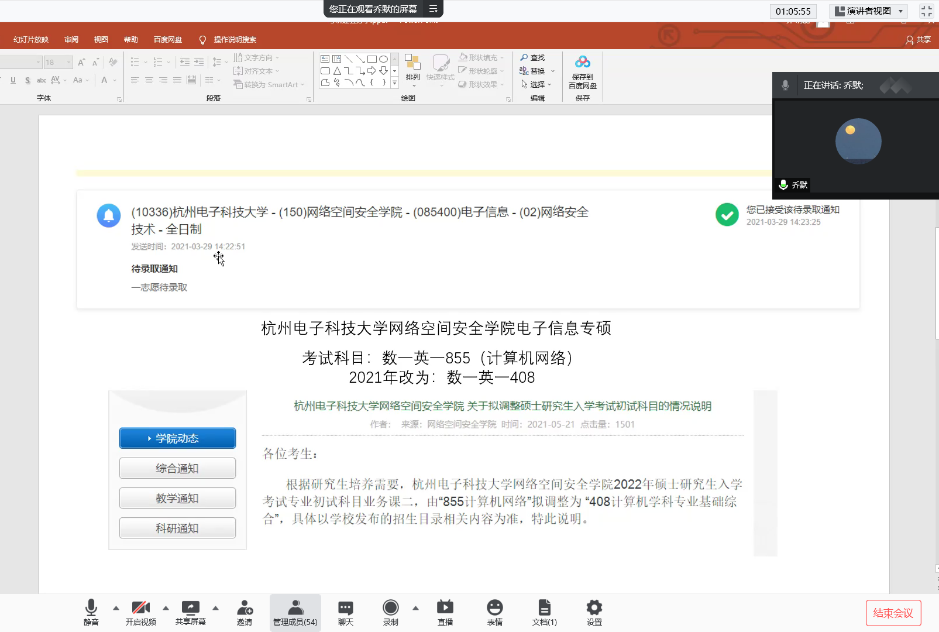Click the 直播 live stream icon
Image resolution: width=939 pixels, height=632 pixels.
pyautogui.click(x=445, y=612)
